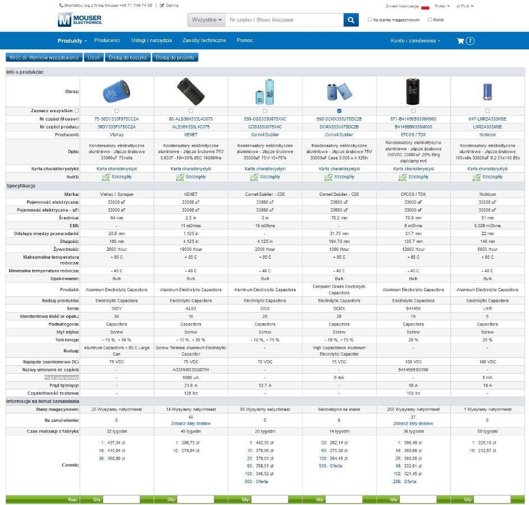
Task: Open Karta charakterystyki for Vishay
Action: 117,169
